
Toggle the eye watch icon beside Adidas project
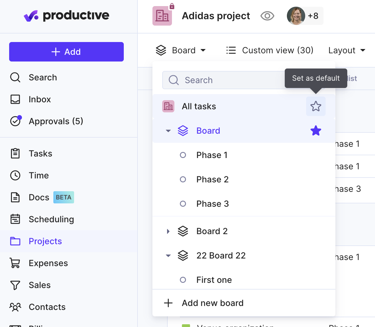pos(267,16)
